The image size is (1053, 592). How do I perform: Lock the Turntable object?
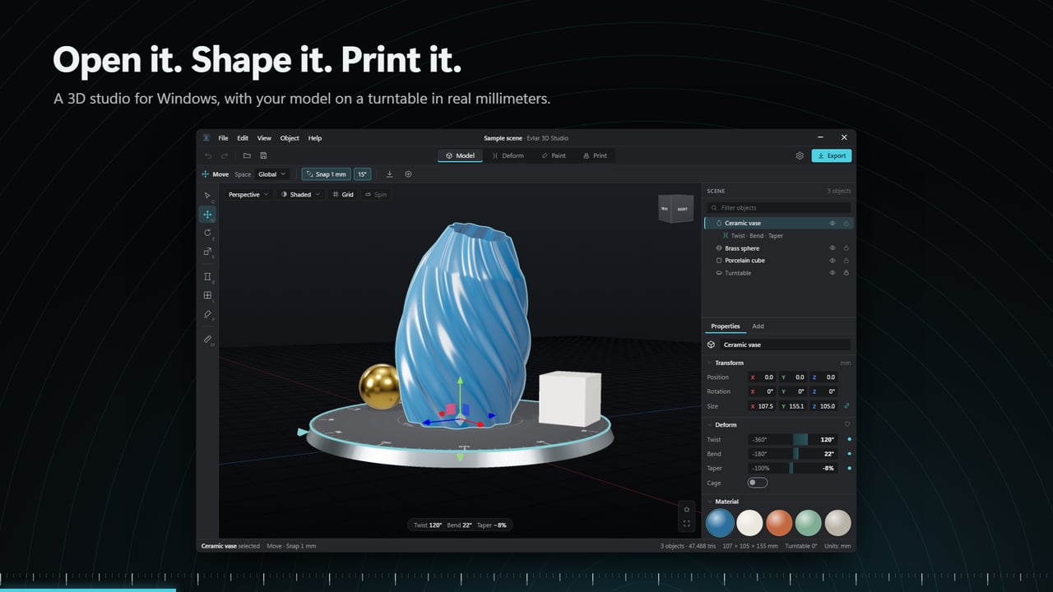coord(847,273)
